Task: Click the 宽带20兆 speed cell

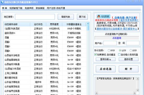Action: [x=54, y=64]
